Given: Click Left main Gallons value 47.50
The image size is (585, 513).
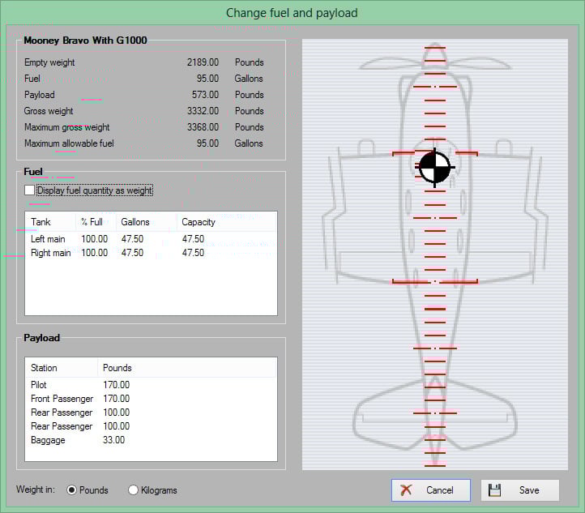Looking at the screenshot, I should tap(132, 239).
